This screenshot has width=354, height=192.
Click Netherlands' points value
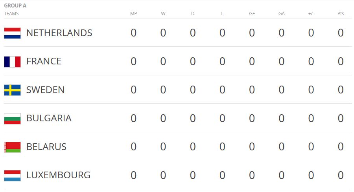point(341,33)
